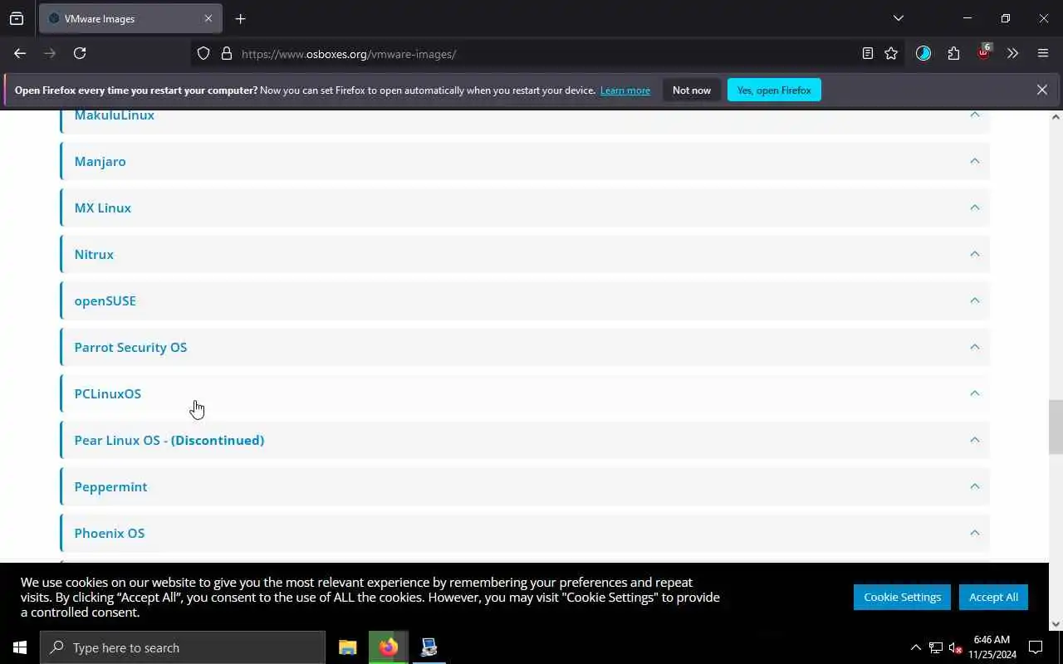Accept All cookies
The image size is (1063, 664).
(993, 597)
